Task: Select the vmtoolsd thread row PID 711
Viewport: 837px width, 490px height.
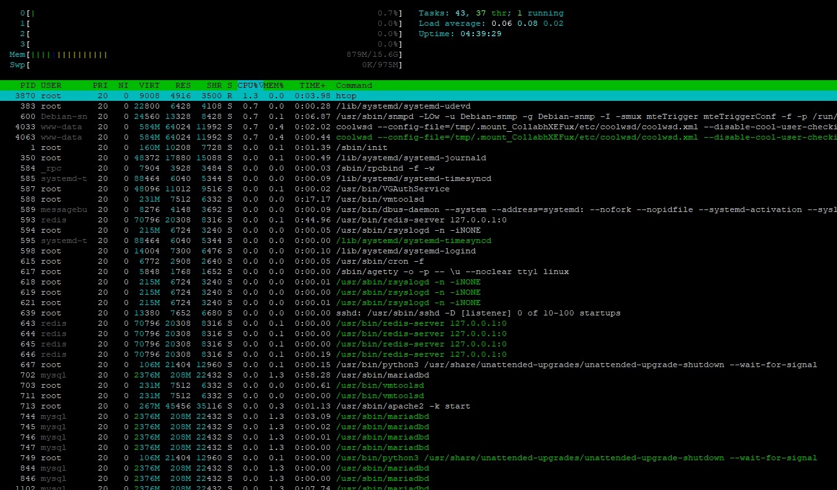Action: coord(418,396)
